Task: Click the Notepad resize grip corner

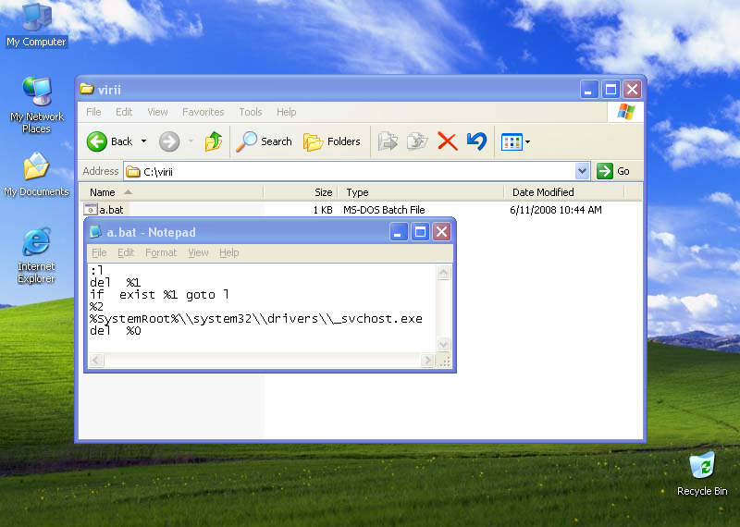Action: click(x=445, y=362)
